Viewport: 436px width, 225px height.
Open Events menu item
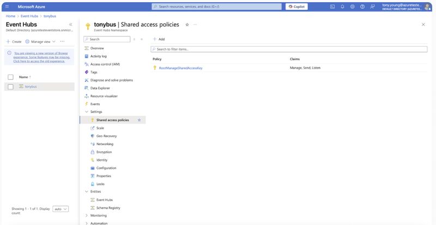(x=95, y=104)
